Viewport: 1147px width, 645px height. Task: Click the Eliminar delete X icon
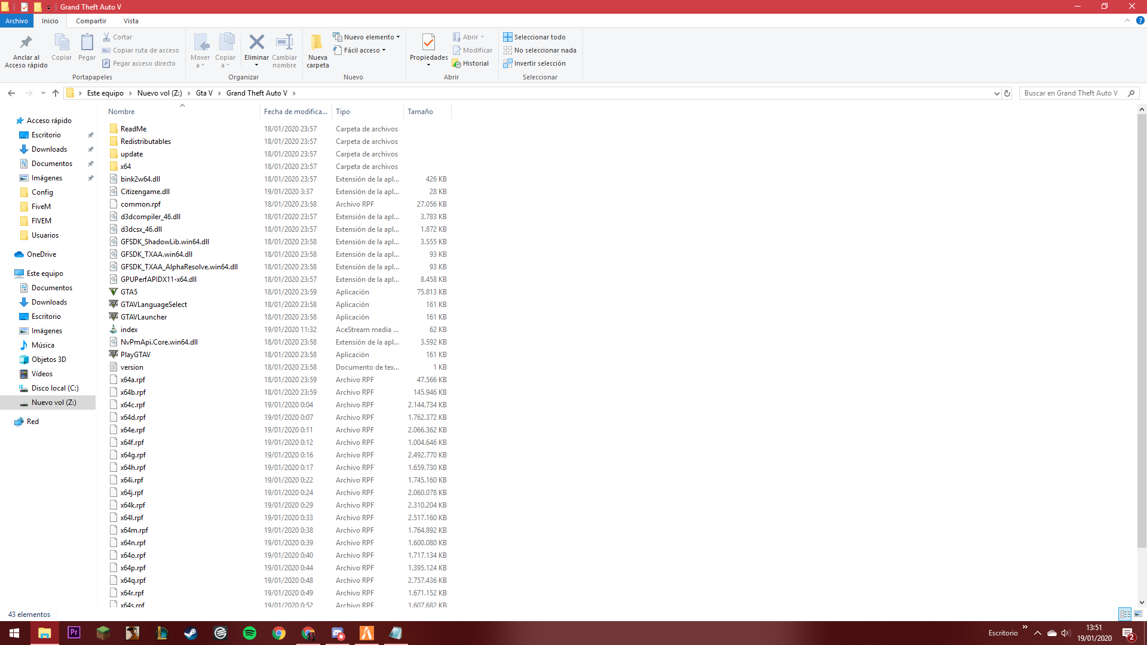[256, 42]
